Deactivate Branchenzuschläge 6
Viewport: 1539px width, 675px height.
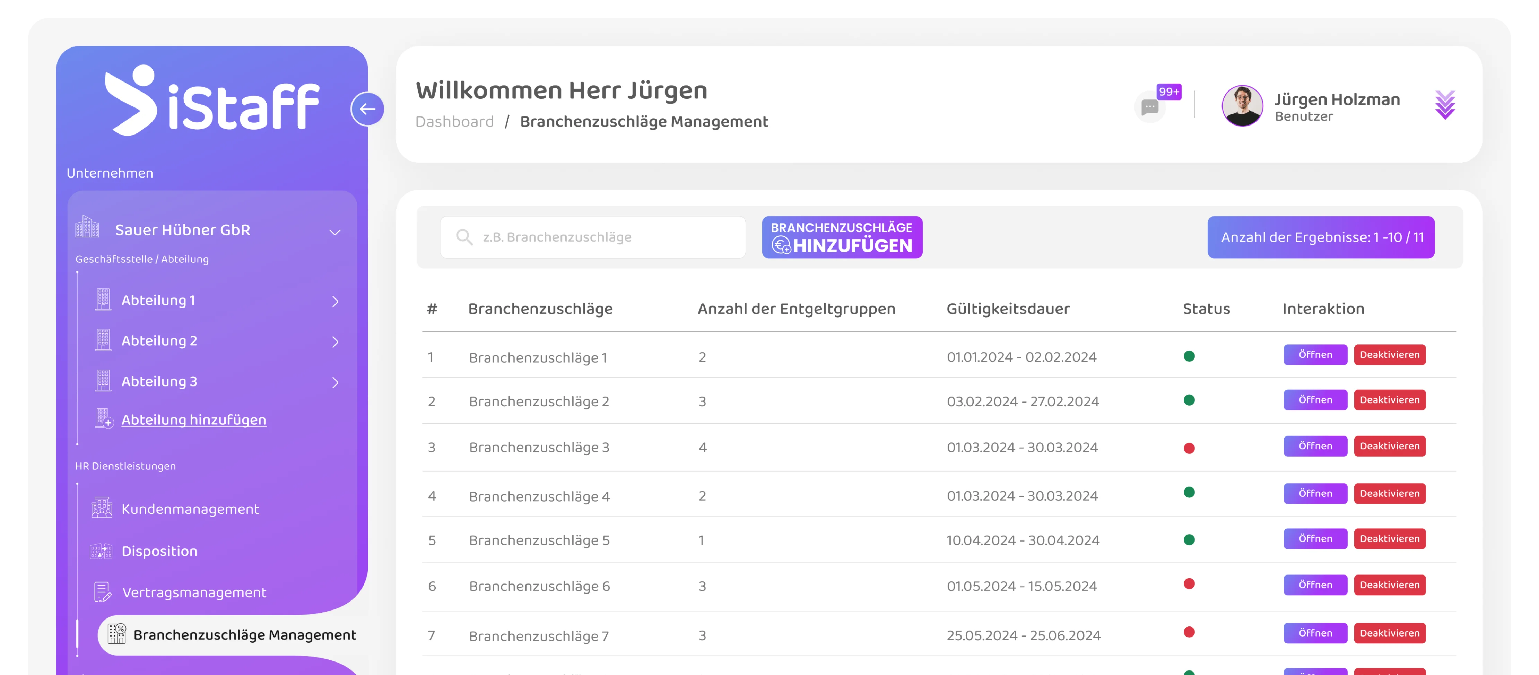1389,585
